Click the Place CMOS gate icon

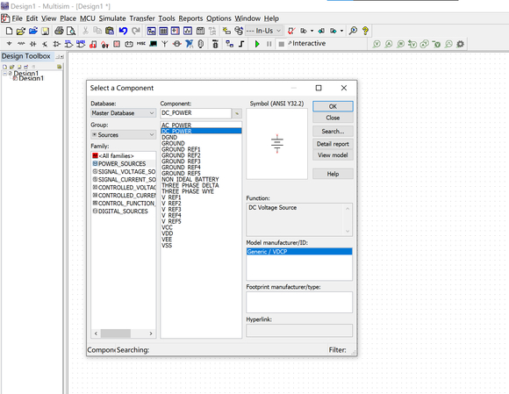[x=81, y=44]
